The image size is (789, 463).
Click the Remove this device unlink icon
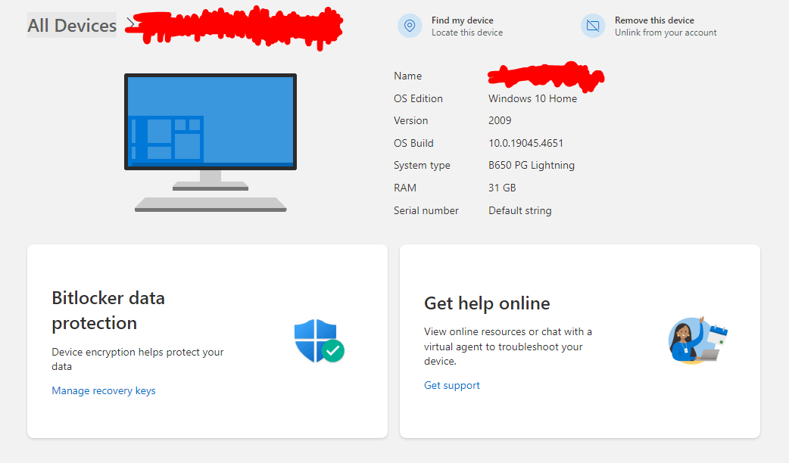pos(593,26)
